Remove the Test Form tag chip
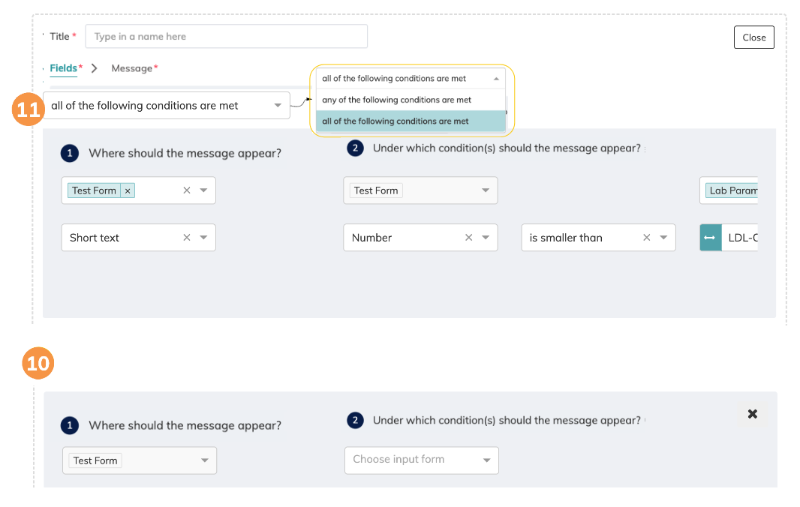 128,190
